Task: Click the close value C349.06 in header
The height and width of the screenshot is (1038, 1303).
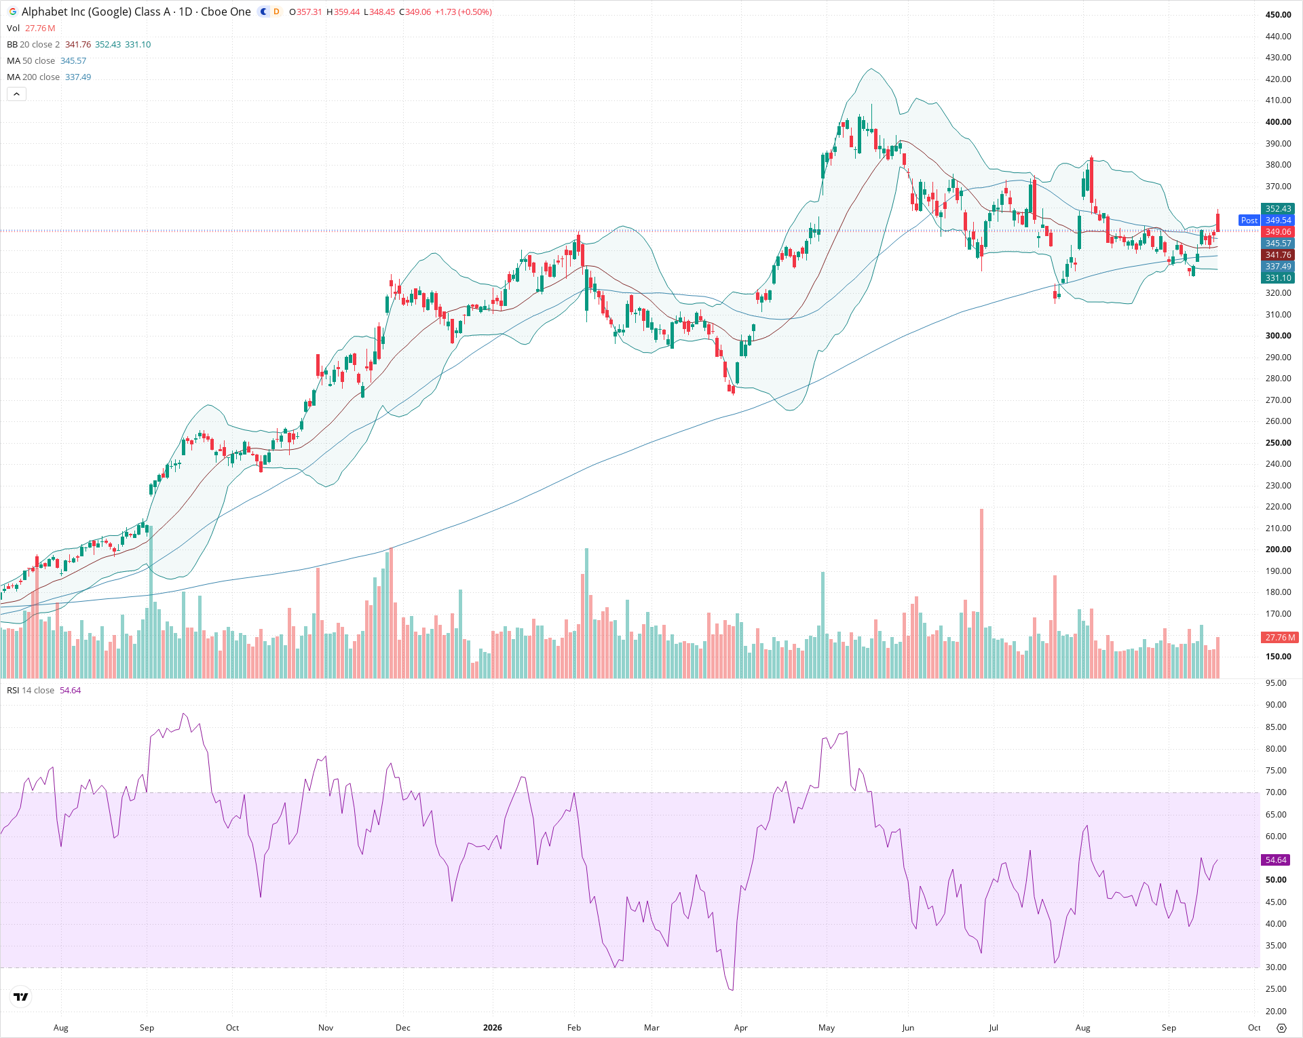Action: pyautogui.click(x=415, y=12)
